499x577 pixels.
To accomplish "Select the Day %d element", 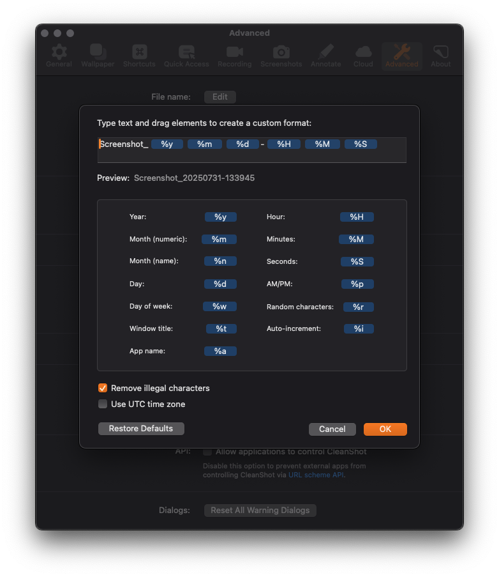I will pos(220,284).
